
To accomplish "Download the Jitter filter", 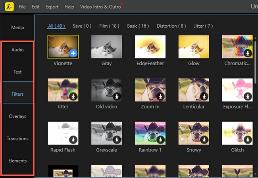I will [x=73, y=97].
